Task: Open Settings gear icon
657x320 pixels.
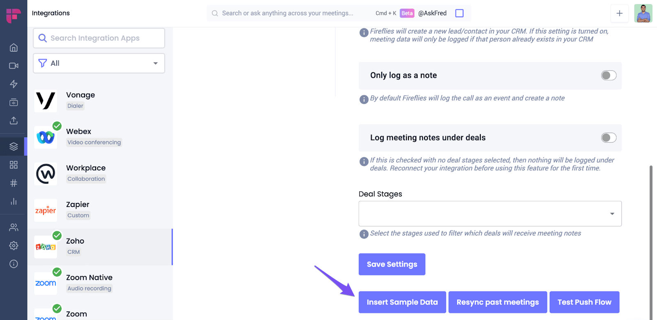Action: (x=14, y=245)
